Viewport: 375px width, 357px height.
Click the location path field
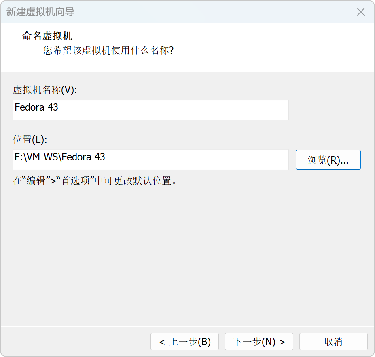(150, 160)
